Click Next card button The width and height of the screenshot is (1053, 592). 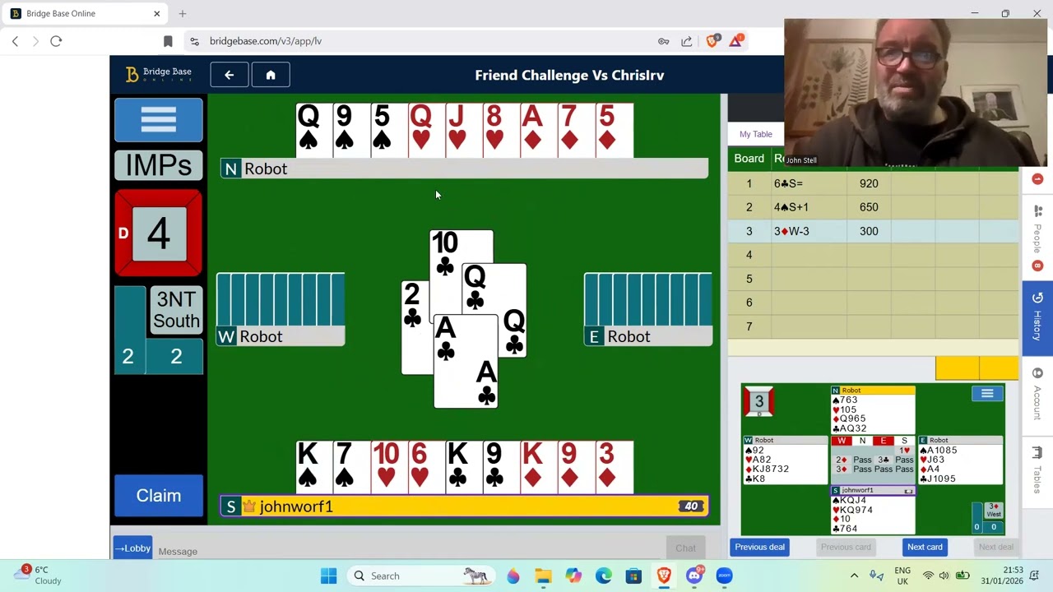pyautogui.click(x=925, y=547)
